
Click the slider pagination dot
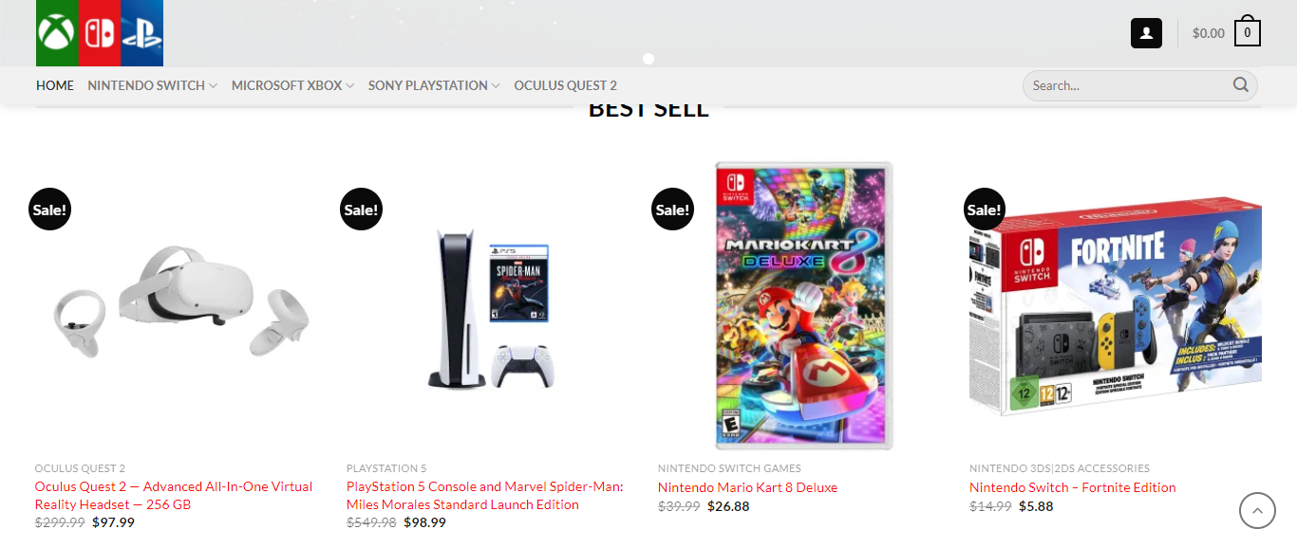tap(648, 59)
